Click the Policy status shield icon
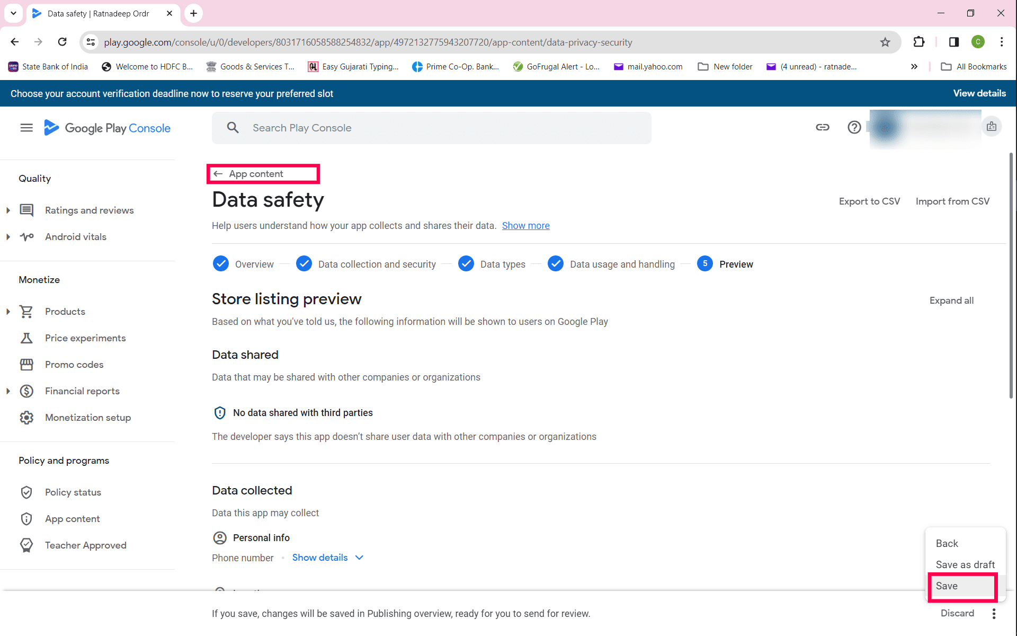The image size is (1017, 636). click(26, 492)
